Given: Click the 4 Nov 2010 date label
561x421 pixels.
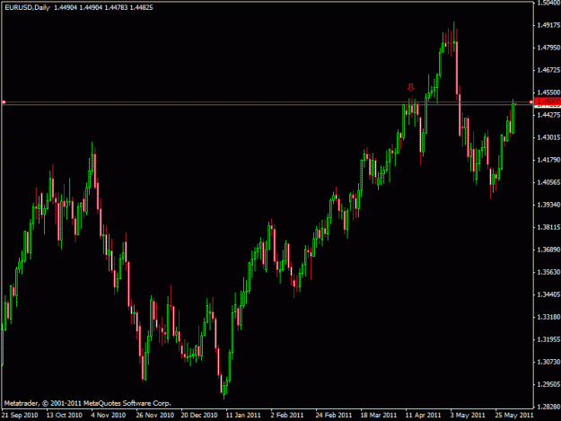Looking at the screenshot, I should pos(109,416).
